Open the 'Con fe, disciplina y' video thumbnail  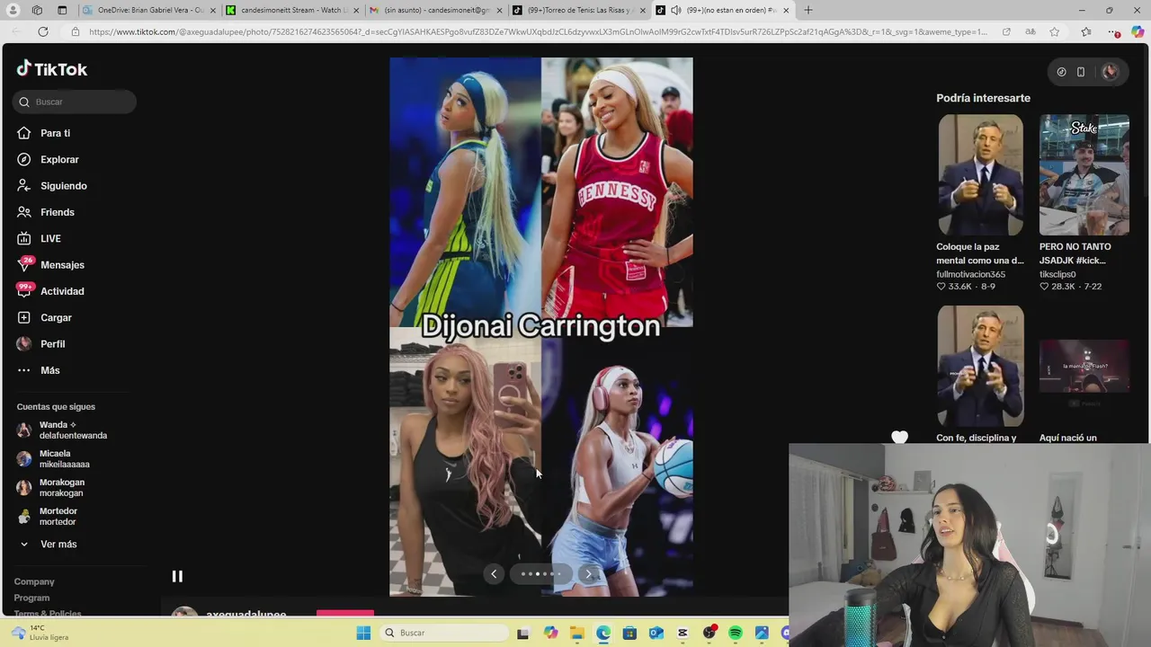[x=980, y=366]
